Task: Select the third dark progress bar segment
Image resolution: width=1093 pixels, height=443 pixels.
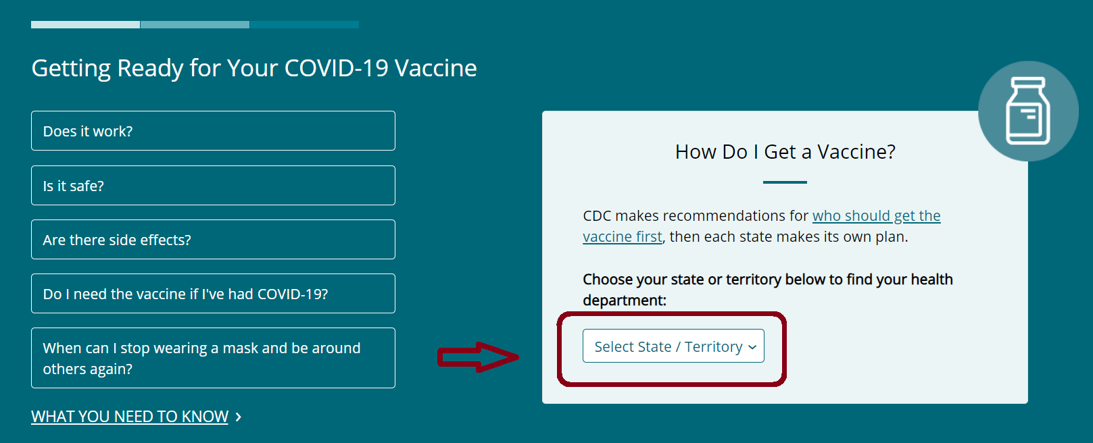Action: 304,25
